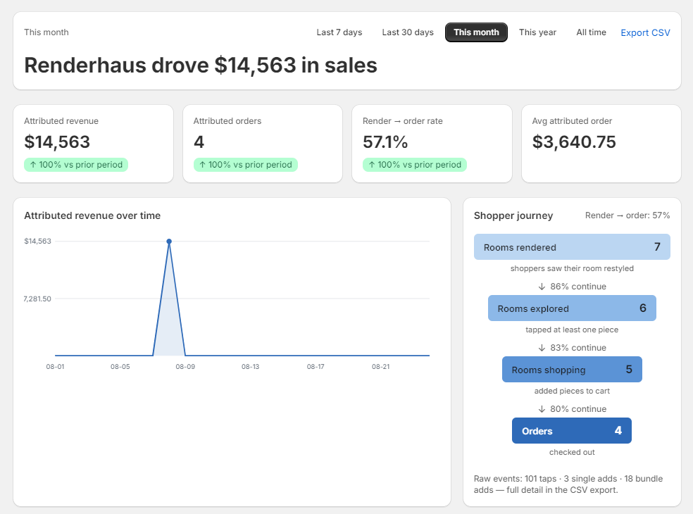Select the Last 7 days range
Viewport: 693px width, 514px height.
(339, 32)
